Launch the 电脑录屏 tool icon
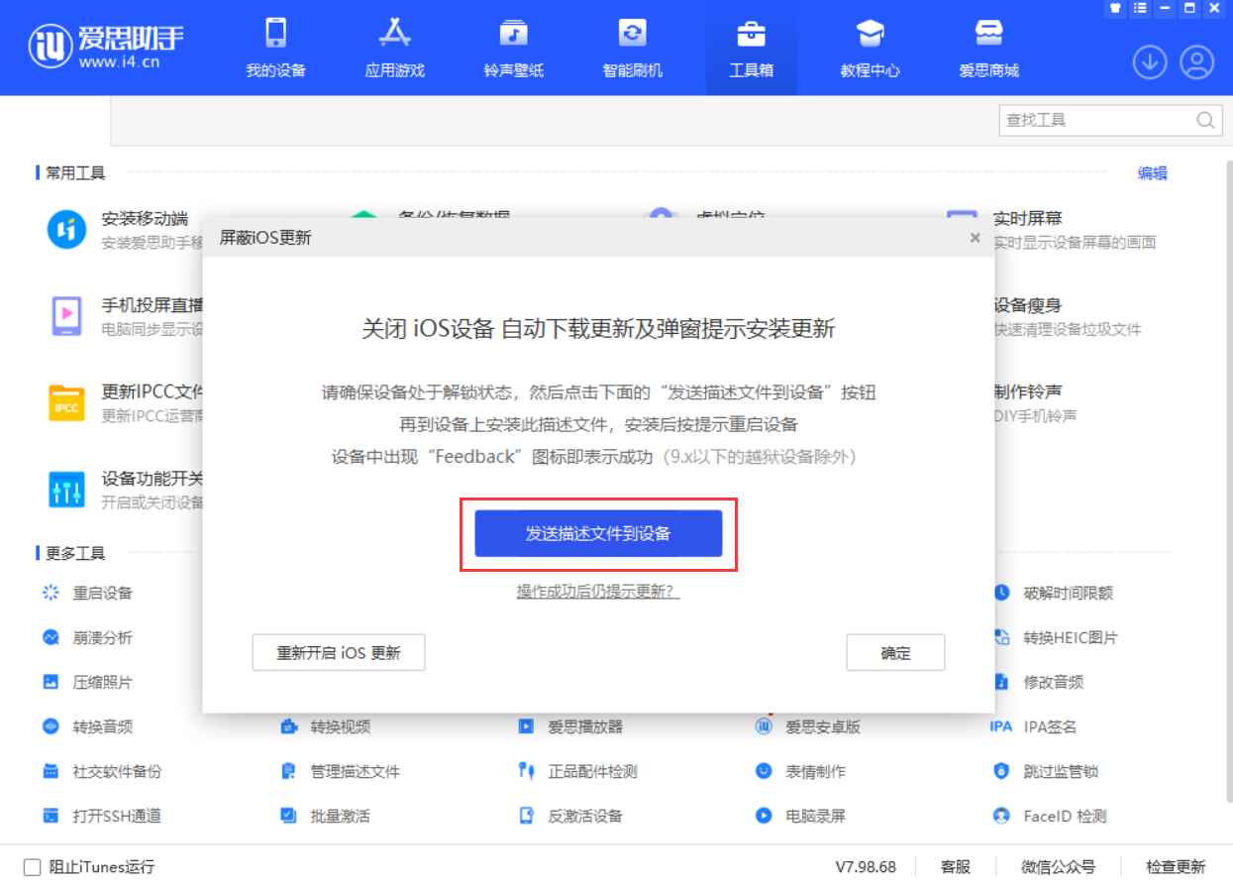 coord(764,816)
